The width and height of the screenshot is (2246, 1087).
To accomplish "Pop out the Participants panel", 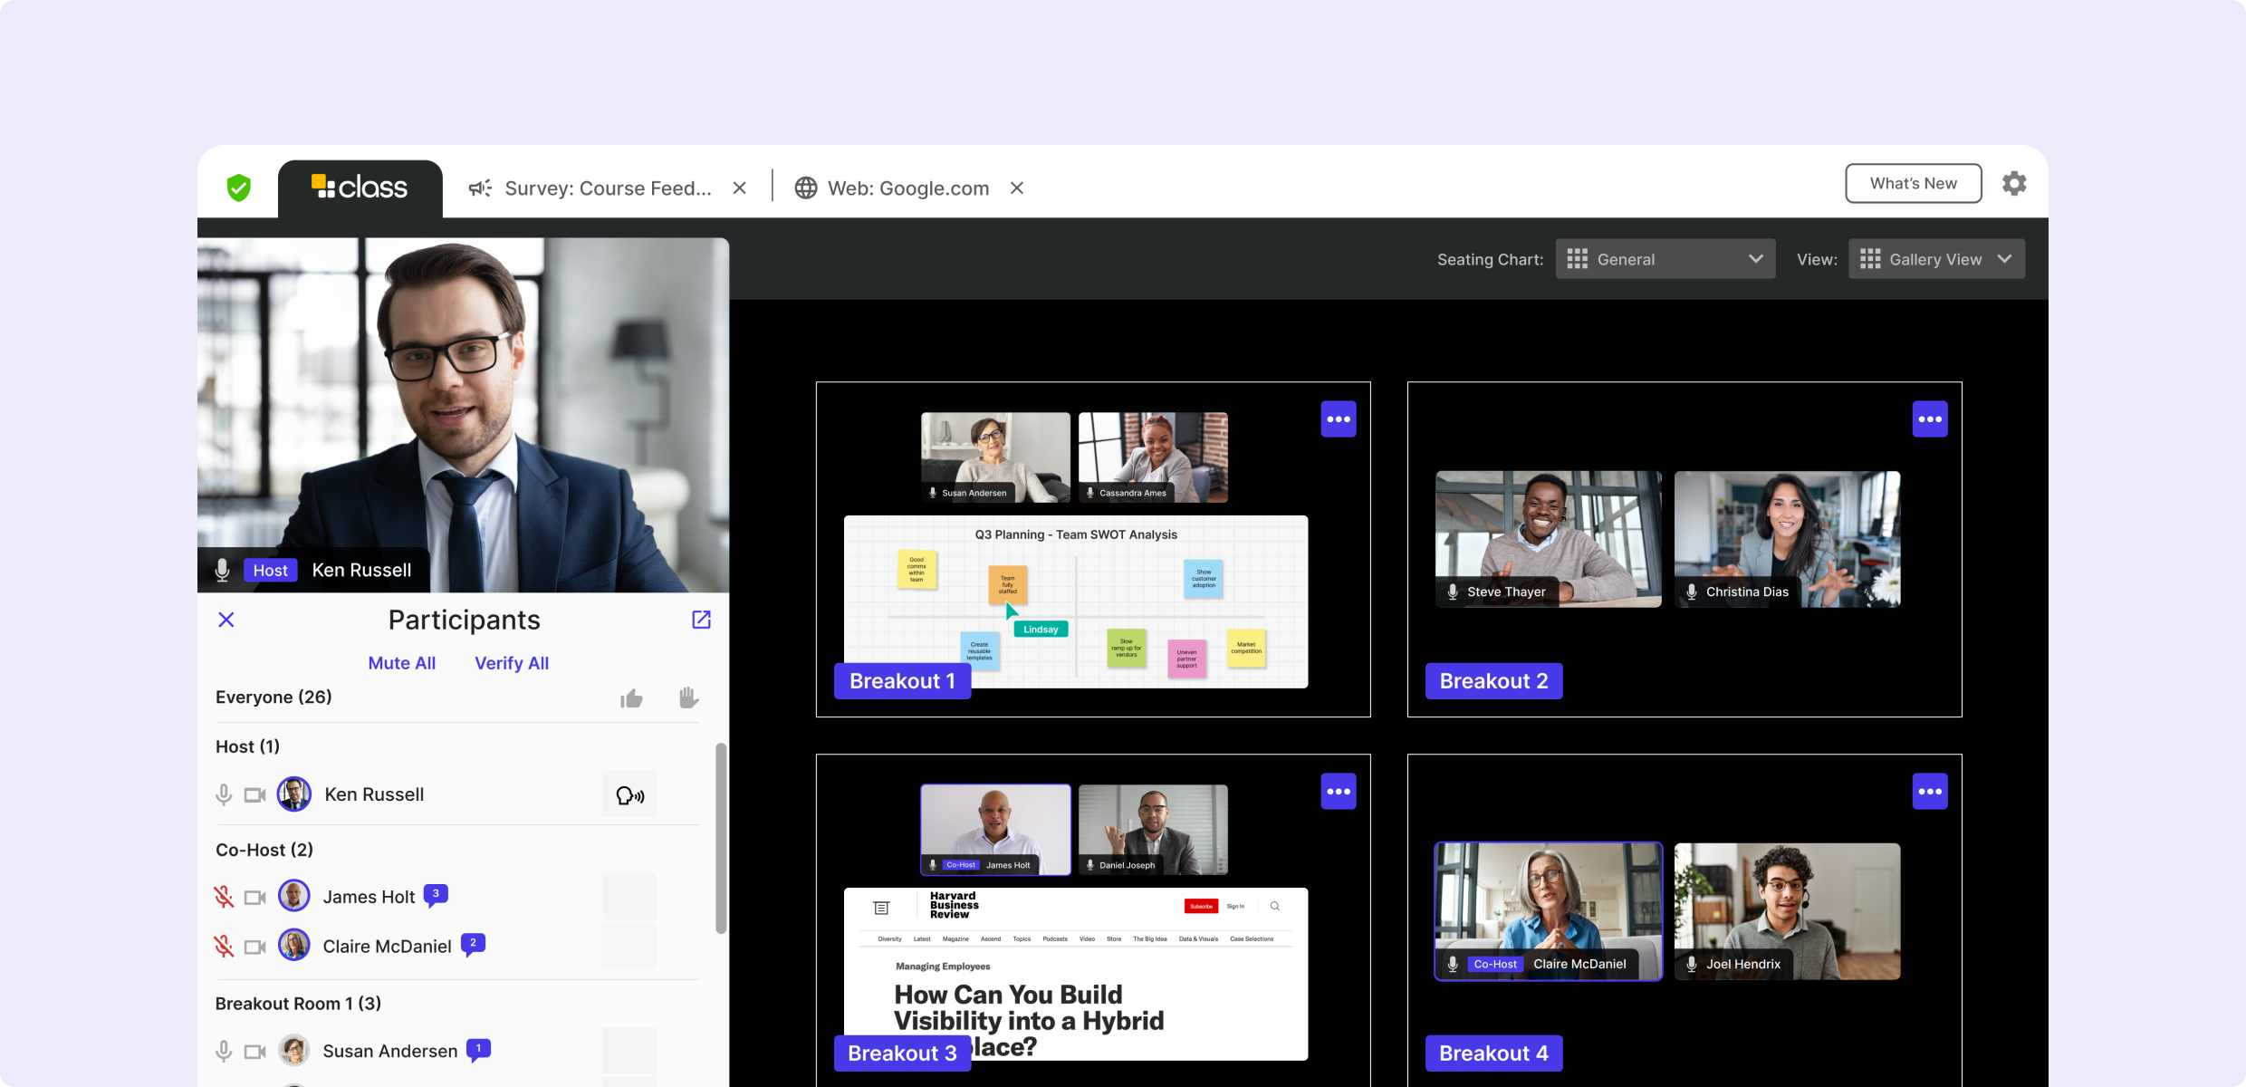I will click(701, 620).
